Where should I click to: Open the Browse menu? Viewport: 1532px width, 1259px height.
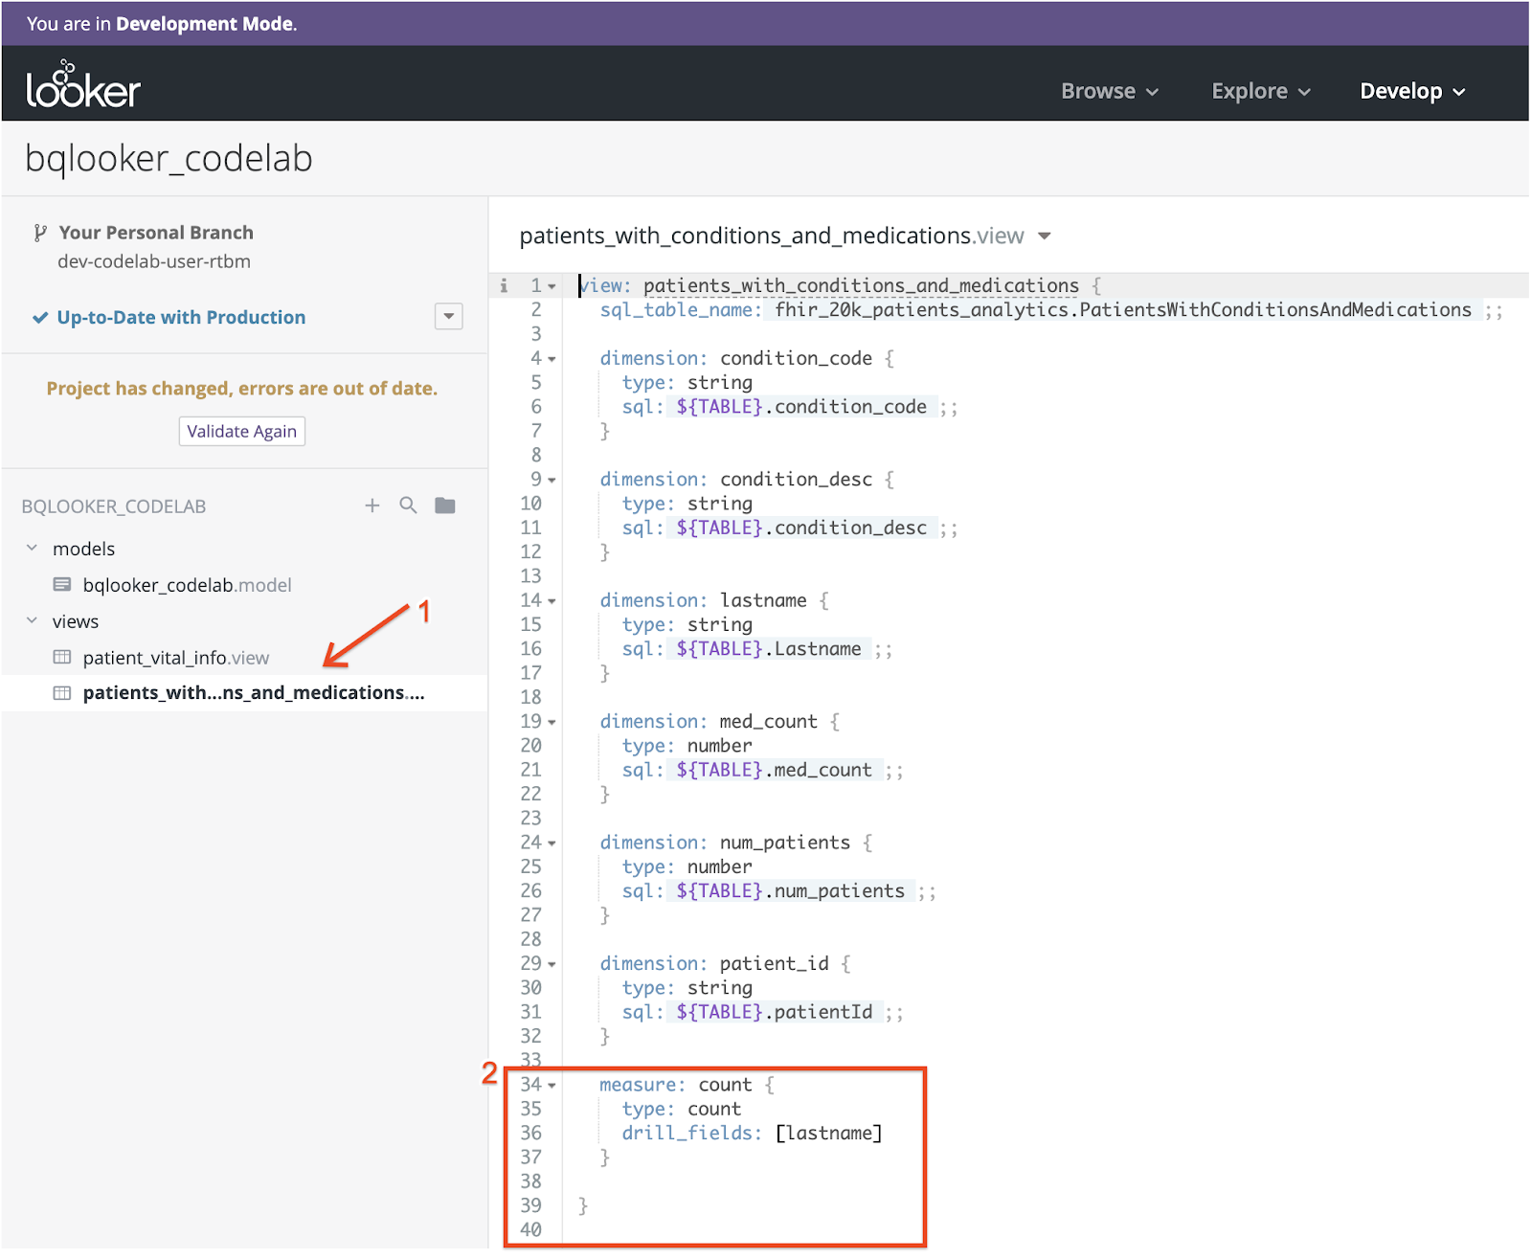[1109, 91]
